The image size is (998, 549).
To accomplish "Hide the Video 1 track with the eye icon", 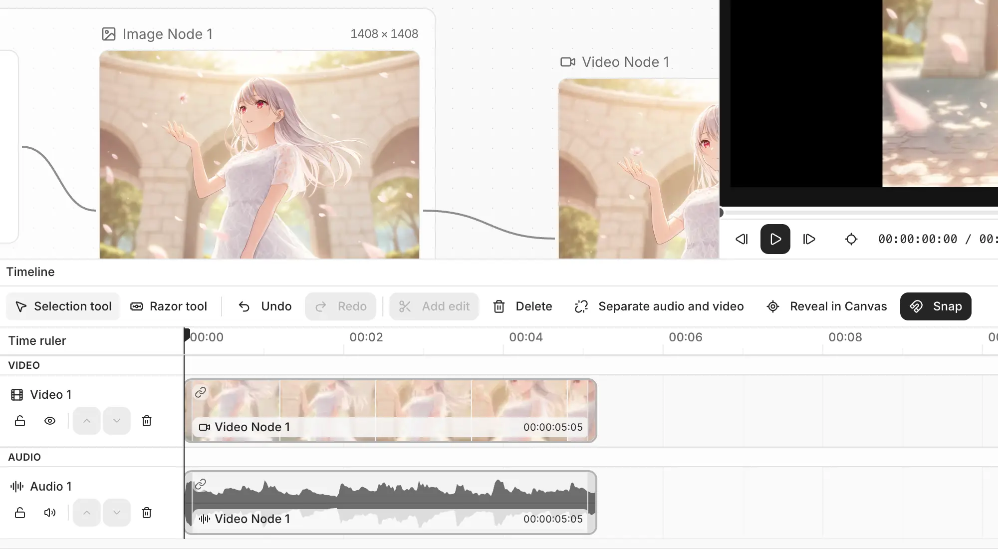I will pos(50,421).
